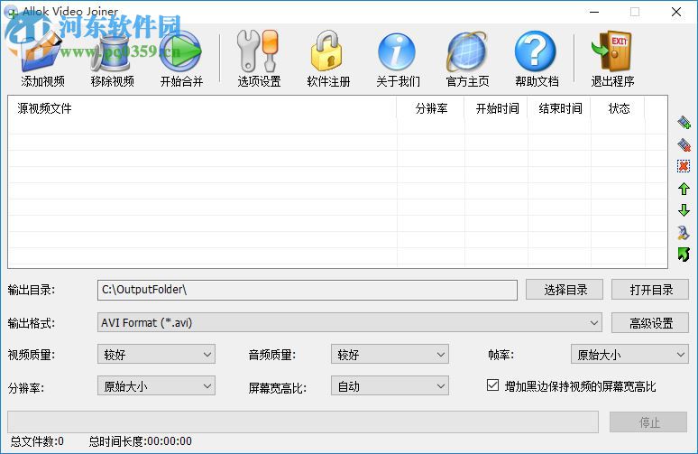Click the 总文件数:0 status text
This screenshot has width=698, height=454.
pyautogui.click(x=37, y=441)
